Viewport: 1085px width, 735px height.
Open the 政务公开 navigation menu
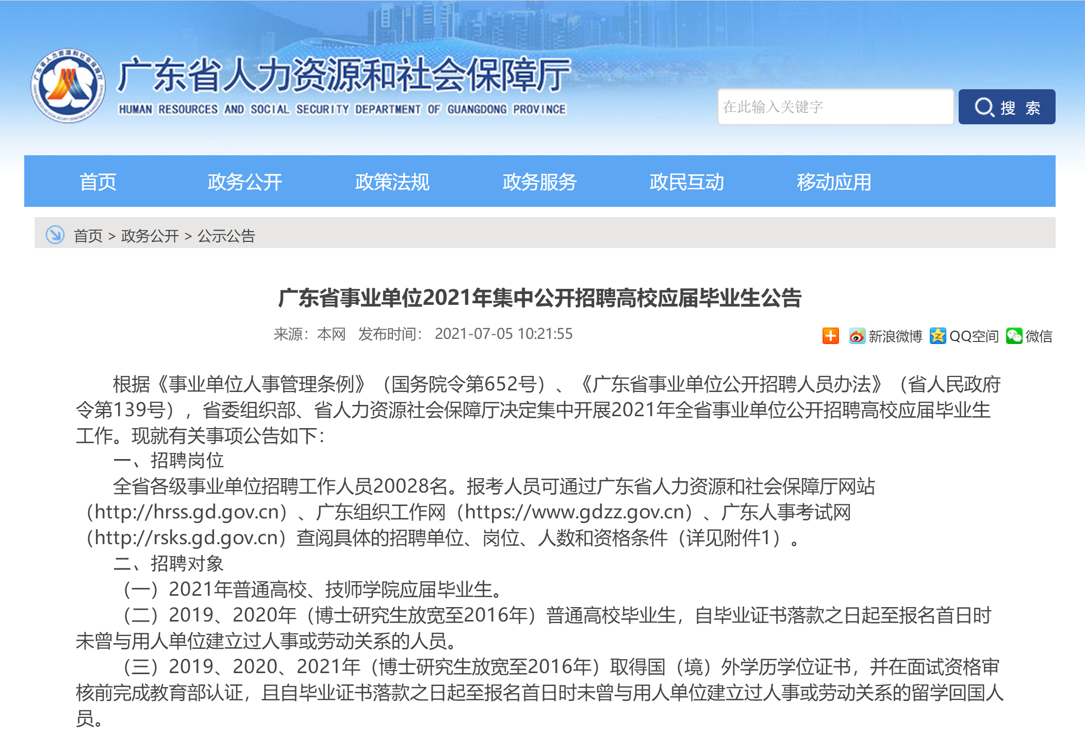pyautogui.click(x=244, y=182)
